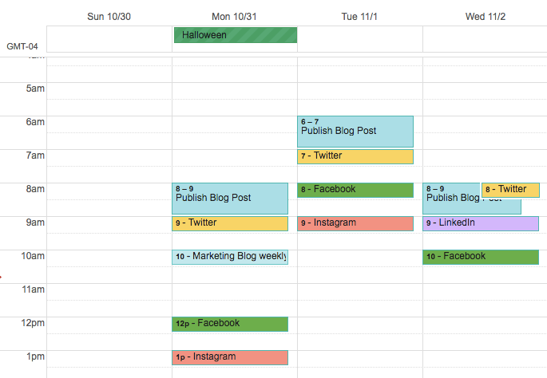Open the 9am LinkedIn event
This screenshot has height=378, width=547.
pos(481,223)
